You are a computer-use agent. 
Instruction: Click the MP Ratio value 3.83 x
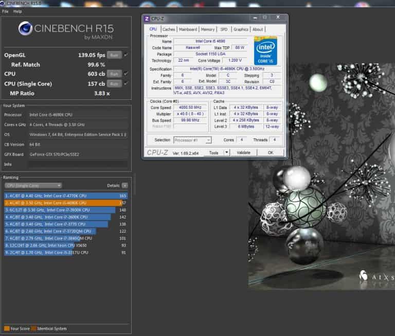tap(102, 94)
